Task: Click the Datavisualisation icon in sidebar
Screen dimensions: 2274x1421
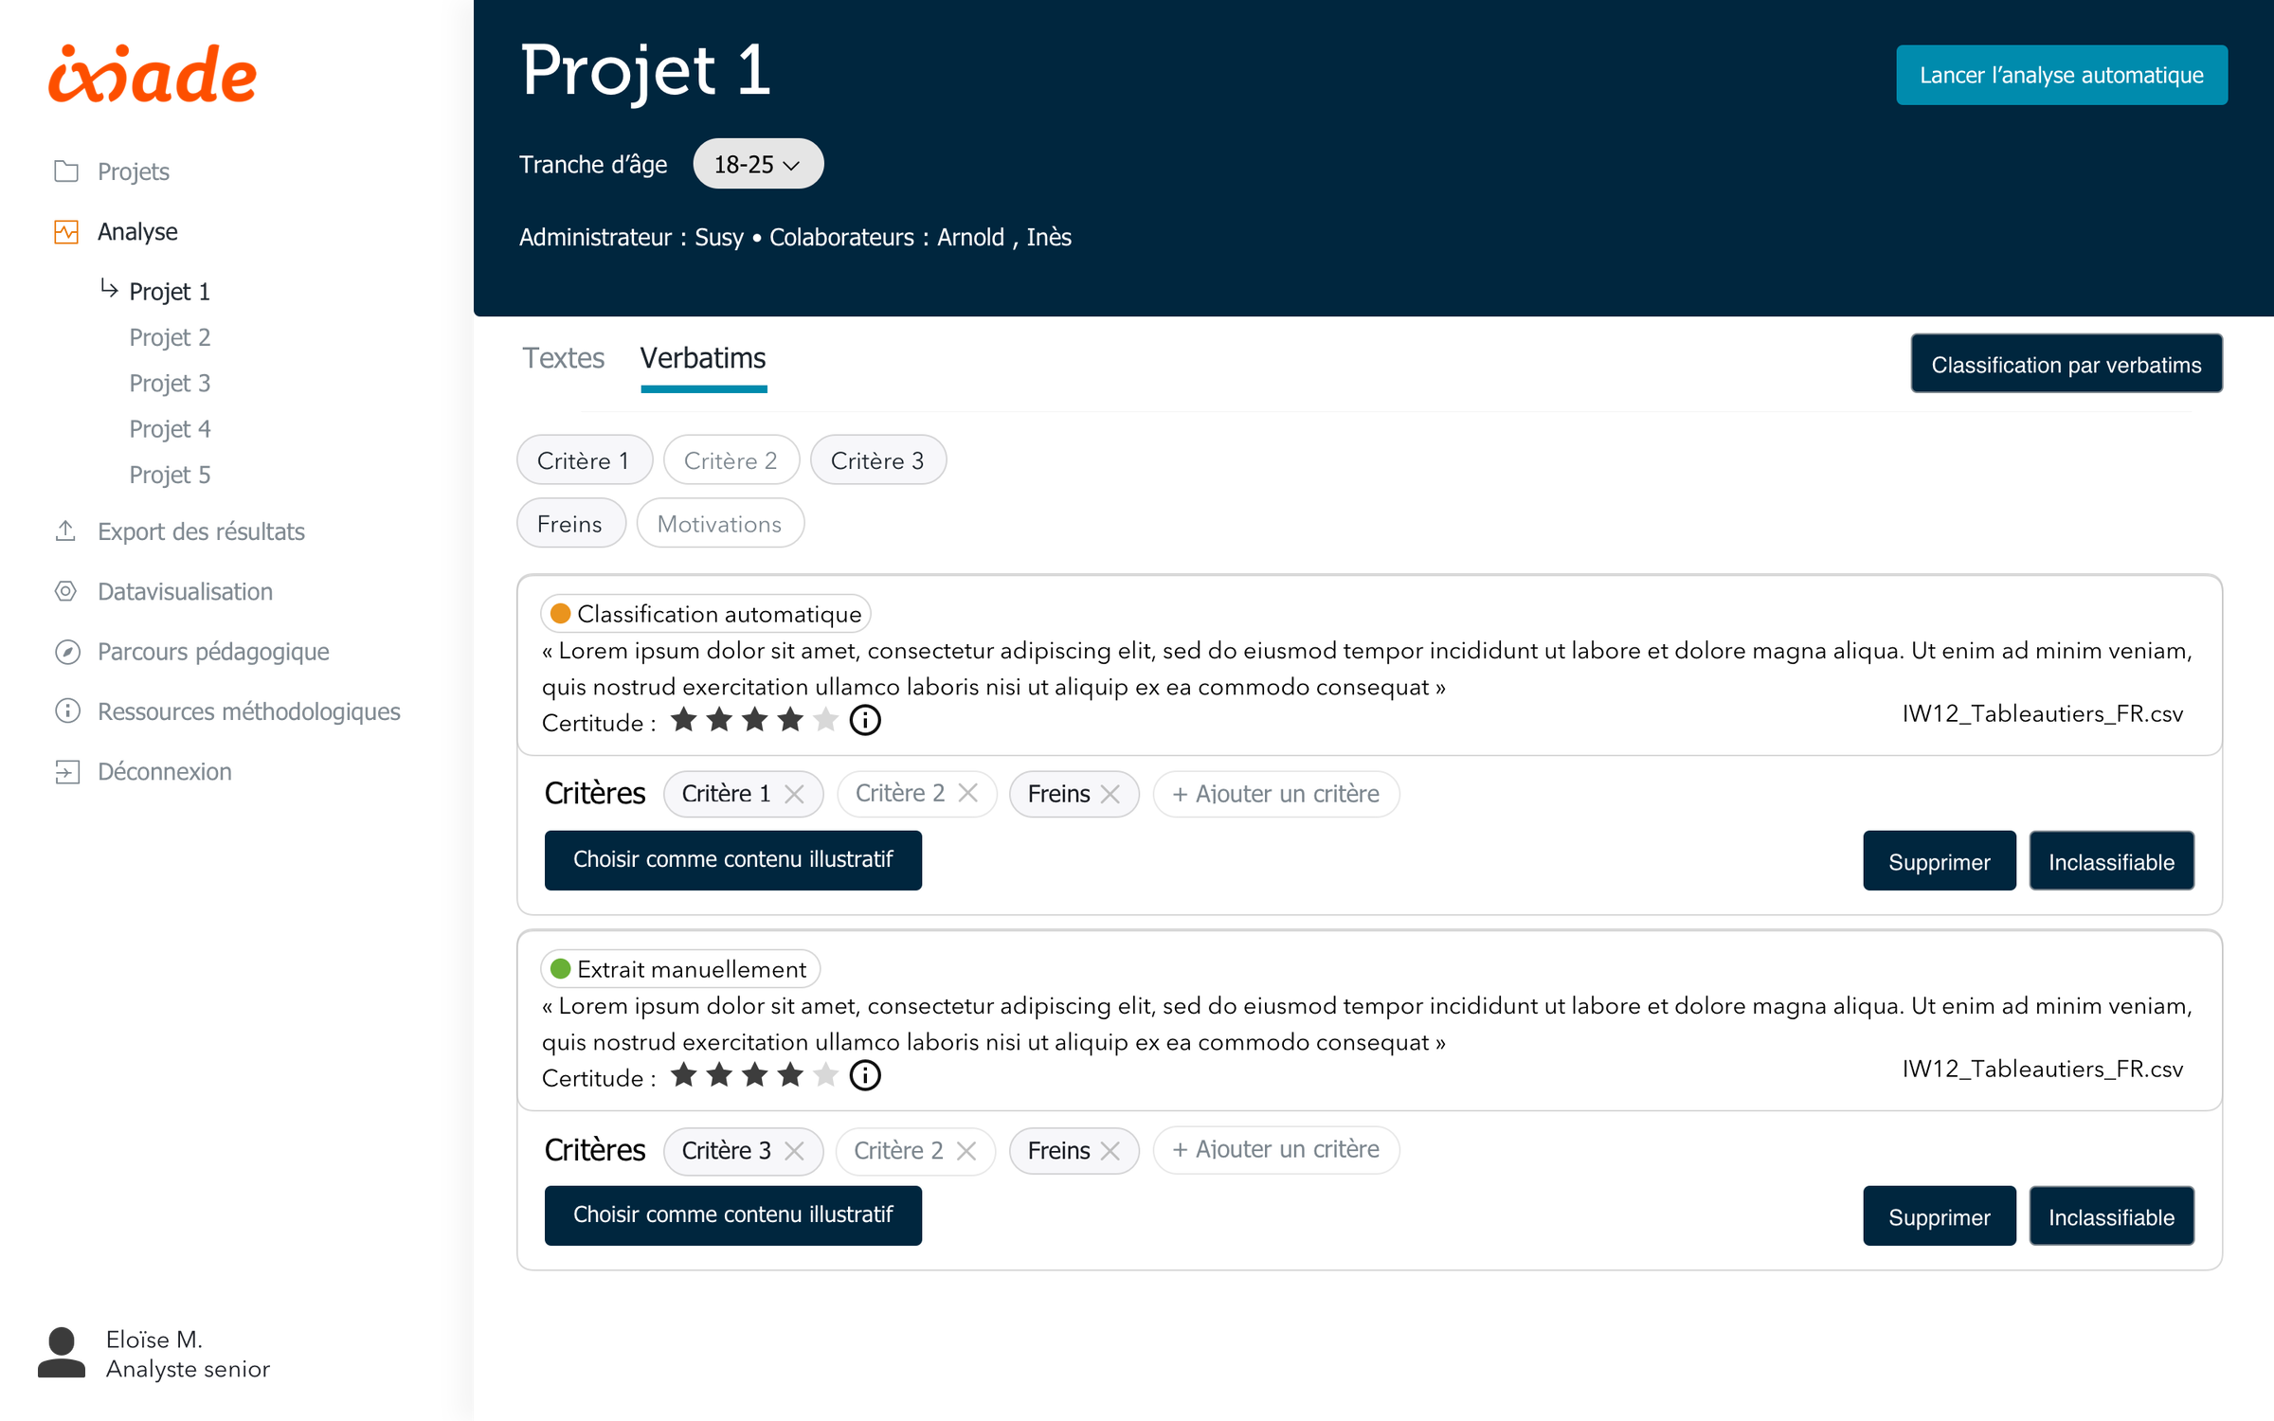Action: pyautogui.click(x=65, y=591)
